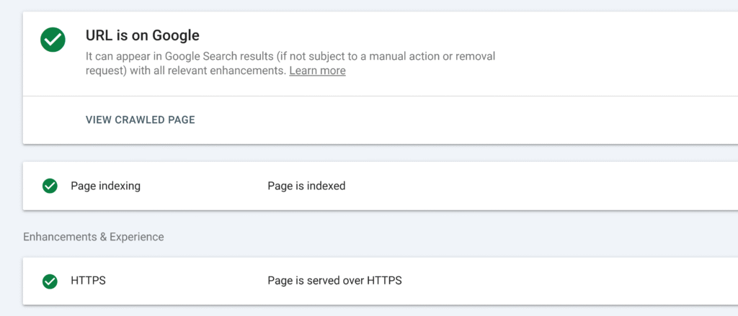The height and width of the screenshot is (316, 738).
Task: Click the URL is on Google heading
Action: [142, 35]
